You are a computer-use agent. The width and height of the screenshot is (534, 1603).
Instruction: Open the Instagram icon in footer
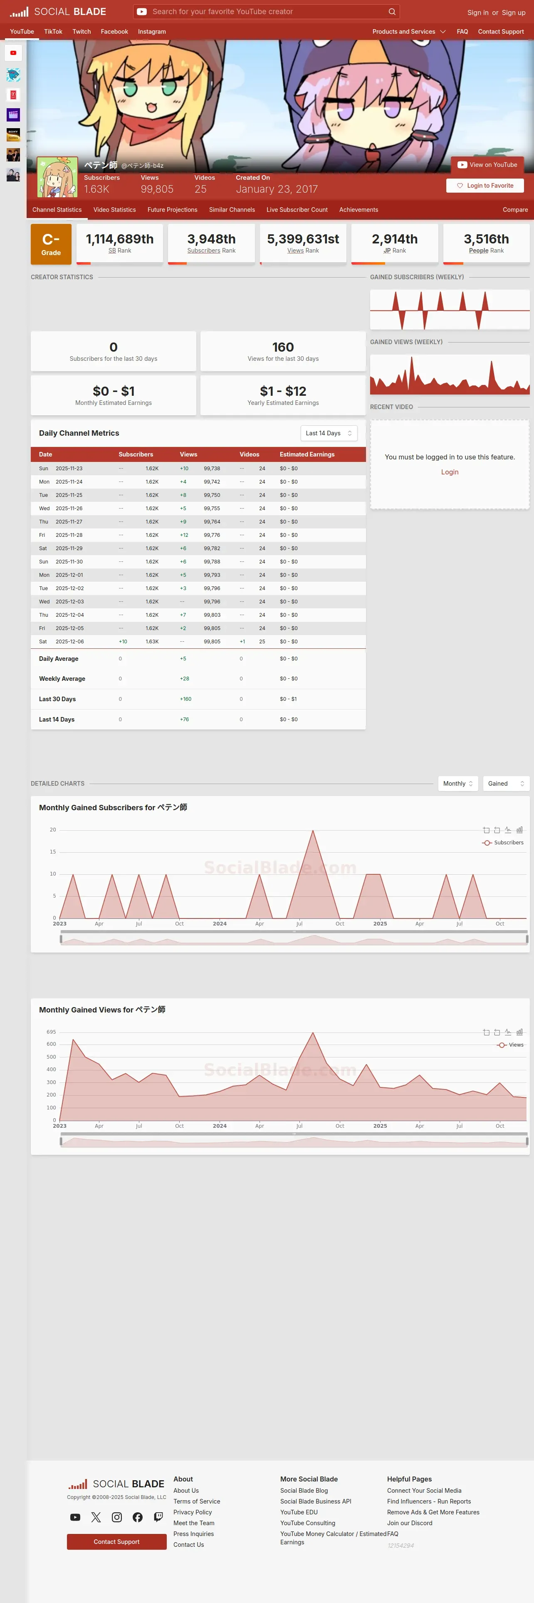tap(117, 1517)
